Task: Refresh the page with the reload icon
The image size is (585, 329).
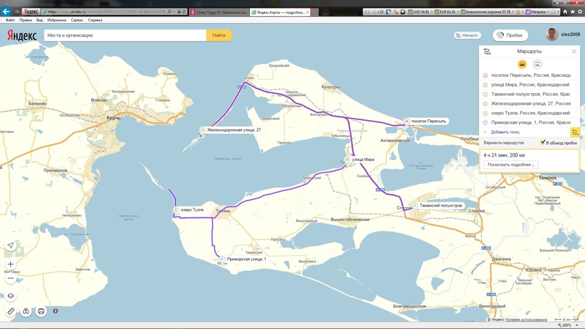Action: 184,12
